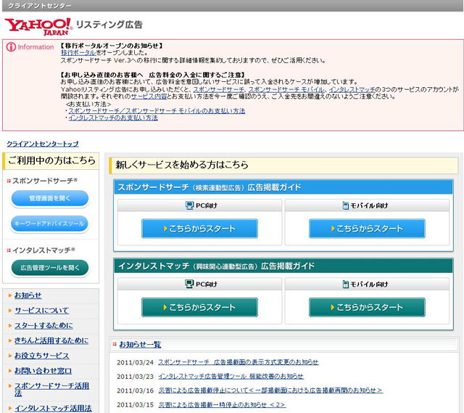Select お知らせ in the sidebar menu

point(28,295)
